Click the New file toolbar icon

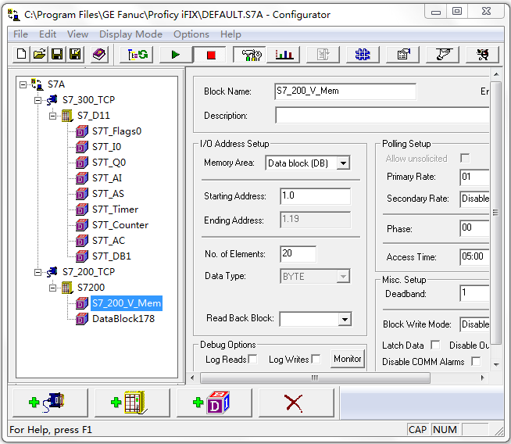tap(22, 54)
